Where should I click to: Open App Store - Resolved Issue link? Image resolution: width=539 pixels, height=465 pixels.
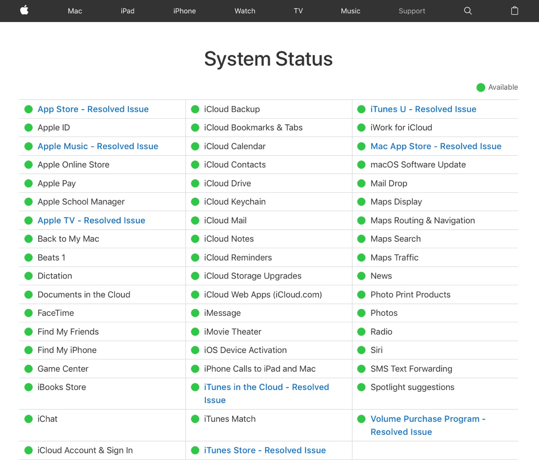(93, 109)
